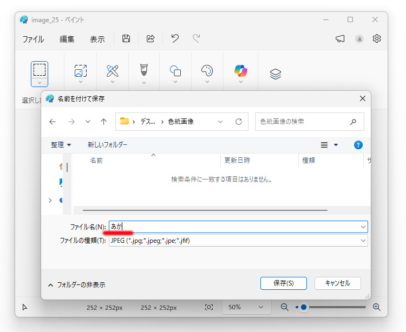This screenshot has height=332, width=406.
Task: Open the color palette icon
Action: [x=207, y=70]
